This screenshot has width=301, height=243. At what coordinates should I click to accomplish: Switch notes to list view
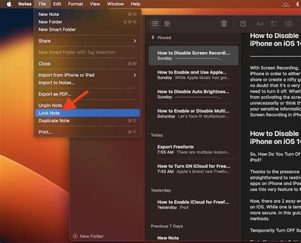pyautogui.click(x=155, y=24)
